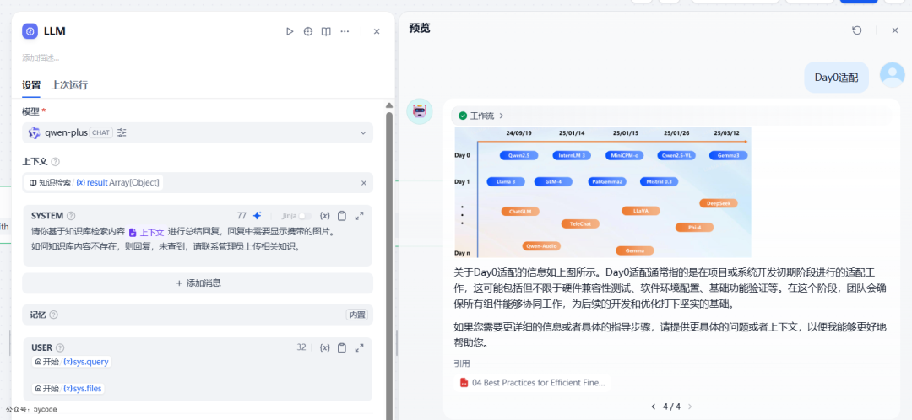Click the help icon beside USER
Image resolution: width=912 pixels, height=420 pixels.
pos(60,347)
